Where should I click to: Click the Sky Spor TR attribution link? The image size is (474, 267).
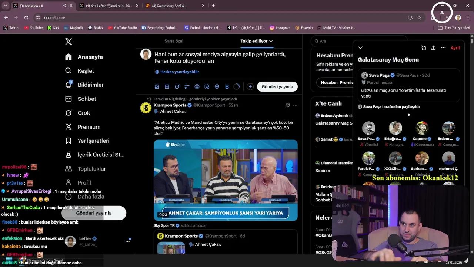[164, 225]
